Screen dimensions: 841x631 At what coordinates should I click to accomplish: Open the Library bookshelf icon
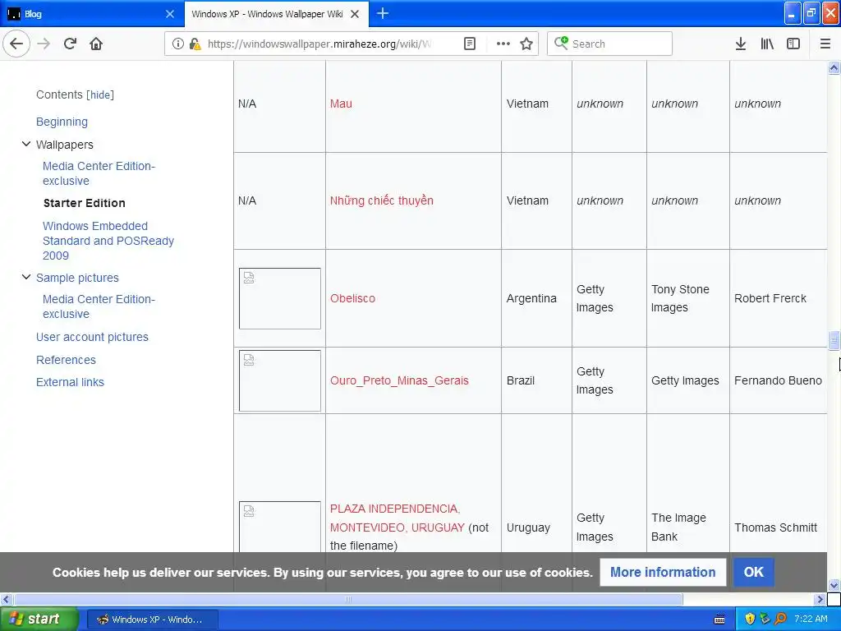point(767,44)
